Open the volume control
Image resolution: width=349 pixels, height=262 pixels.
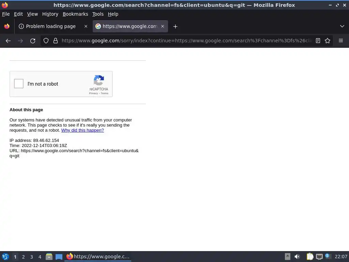(297, 257)
